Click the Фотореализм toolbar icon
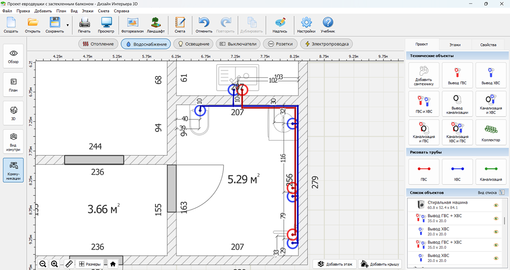Screen dimensions: 510x270 pyautogui.click(x=132, y=25)
